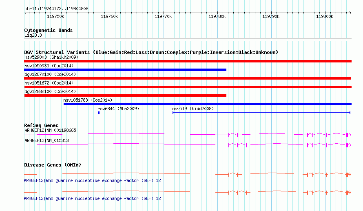Viewport: 363px width, 211px height.
Task: Open the dgv1287n100 (Coe2014) variant bar
Action: point(188,78)
